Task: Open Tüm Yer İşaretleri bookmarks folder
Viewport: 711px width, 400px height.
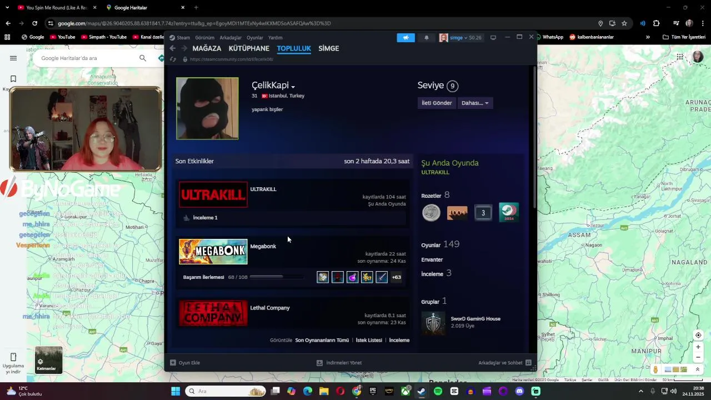Action: coord(684,37)
